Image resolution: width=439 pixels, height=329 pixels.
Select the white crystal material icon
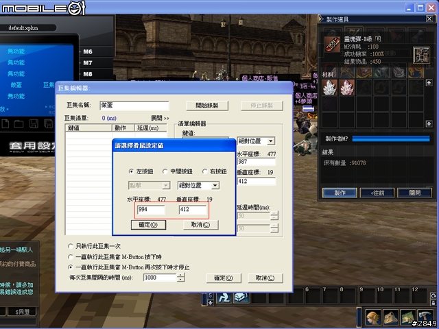tap(329, 88)
